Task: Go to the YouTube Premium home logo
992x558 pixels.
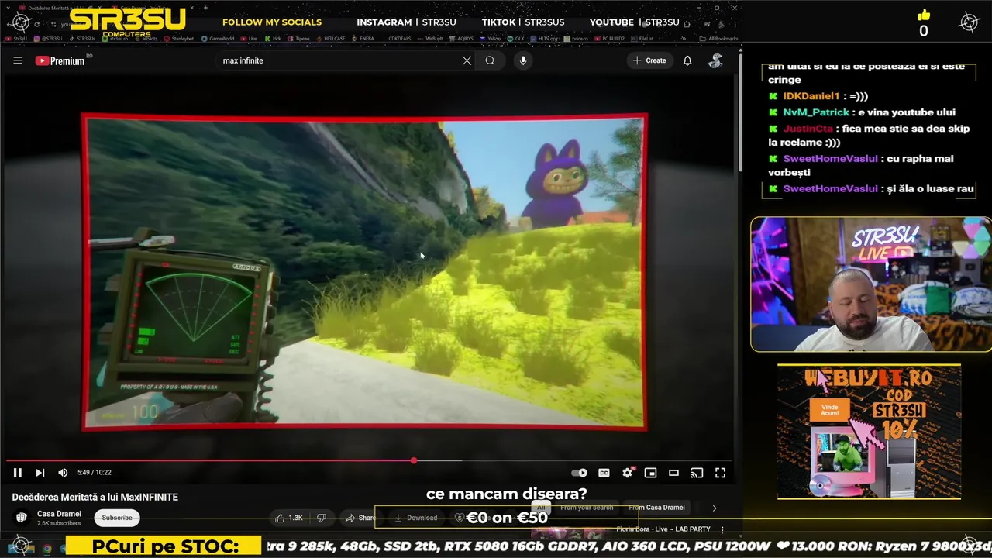Action: pos(60,60)
